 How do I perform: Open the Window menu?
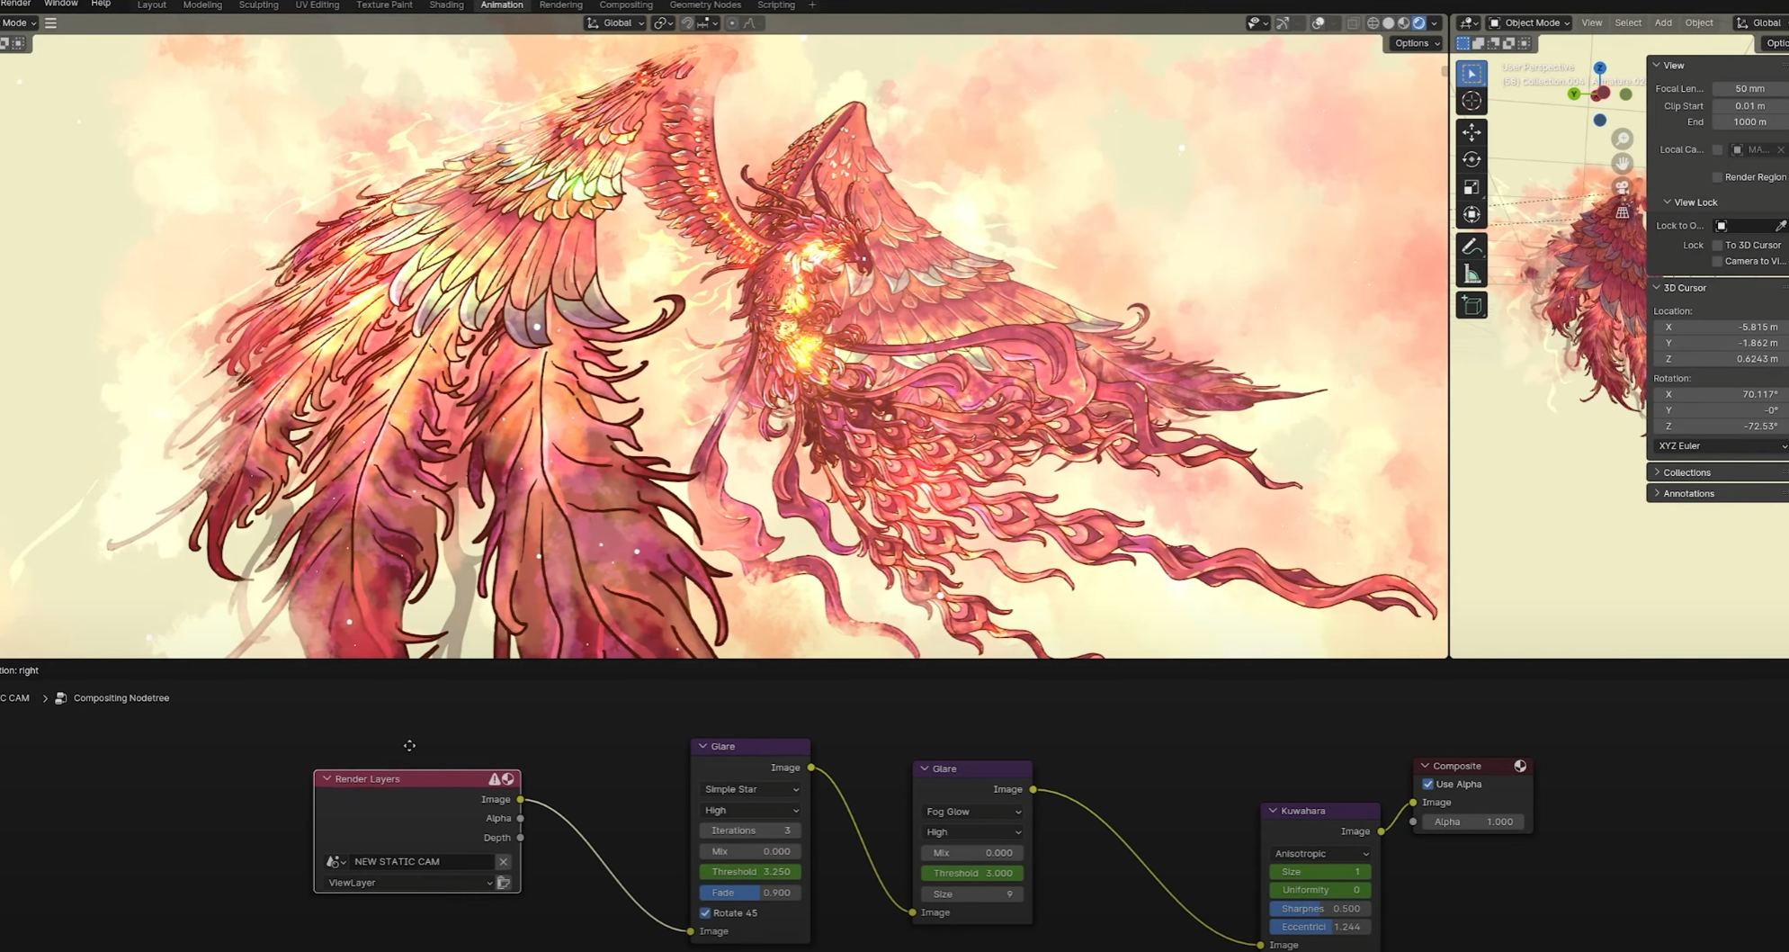(61, 4)
